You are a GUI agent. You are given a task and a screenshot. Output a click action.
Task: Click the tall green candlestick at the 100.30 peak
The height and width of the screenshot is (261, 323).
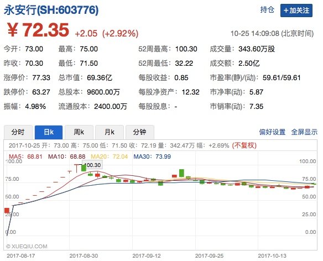point(84,168)
